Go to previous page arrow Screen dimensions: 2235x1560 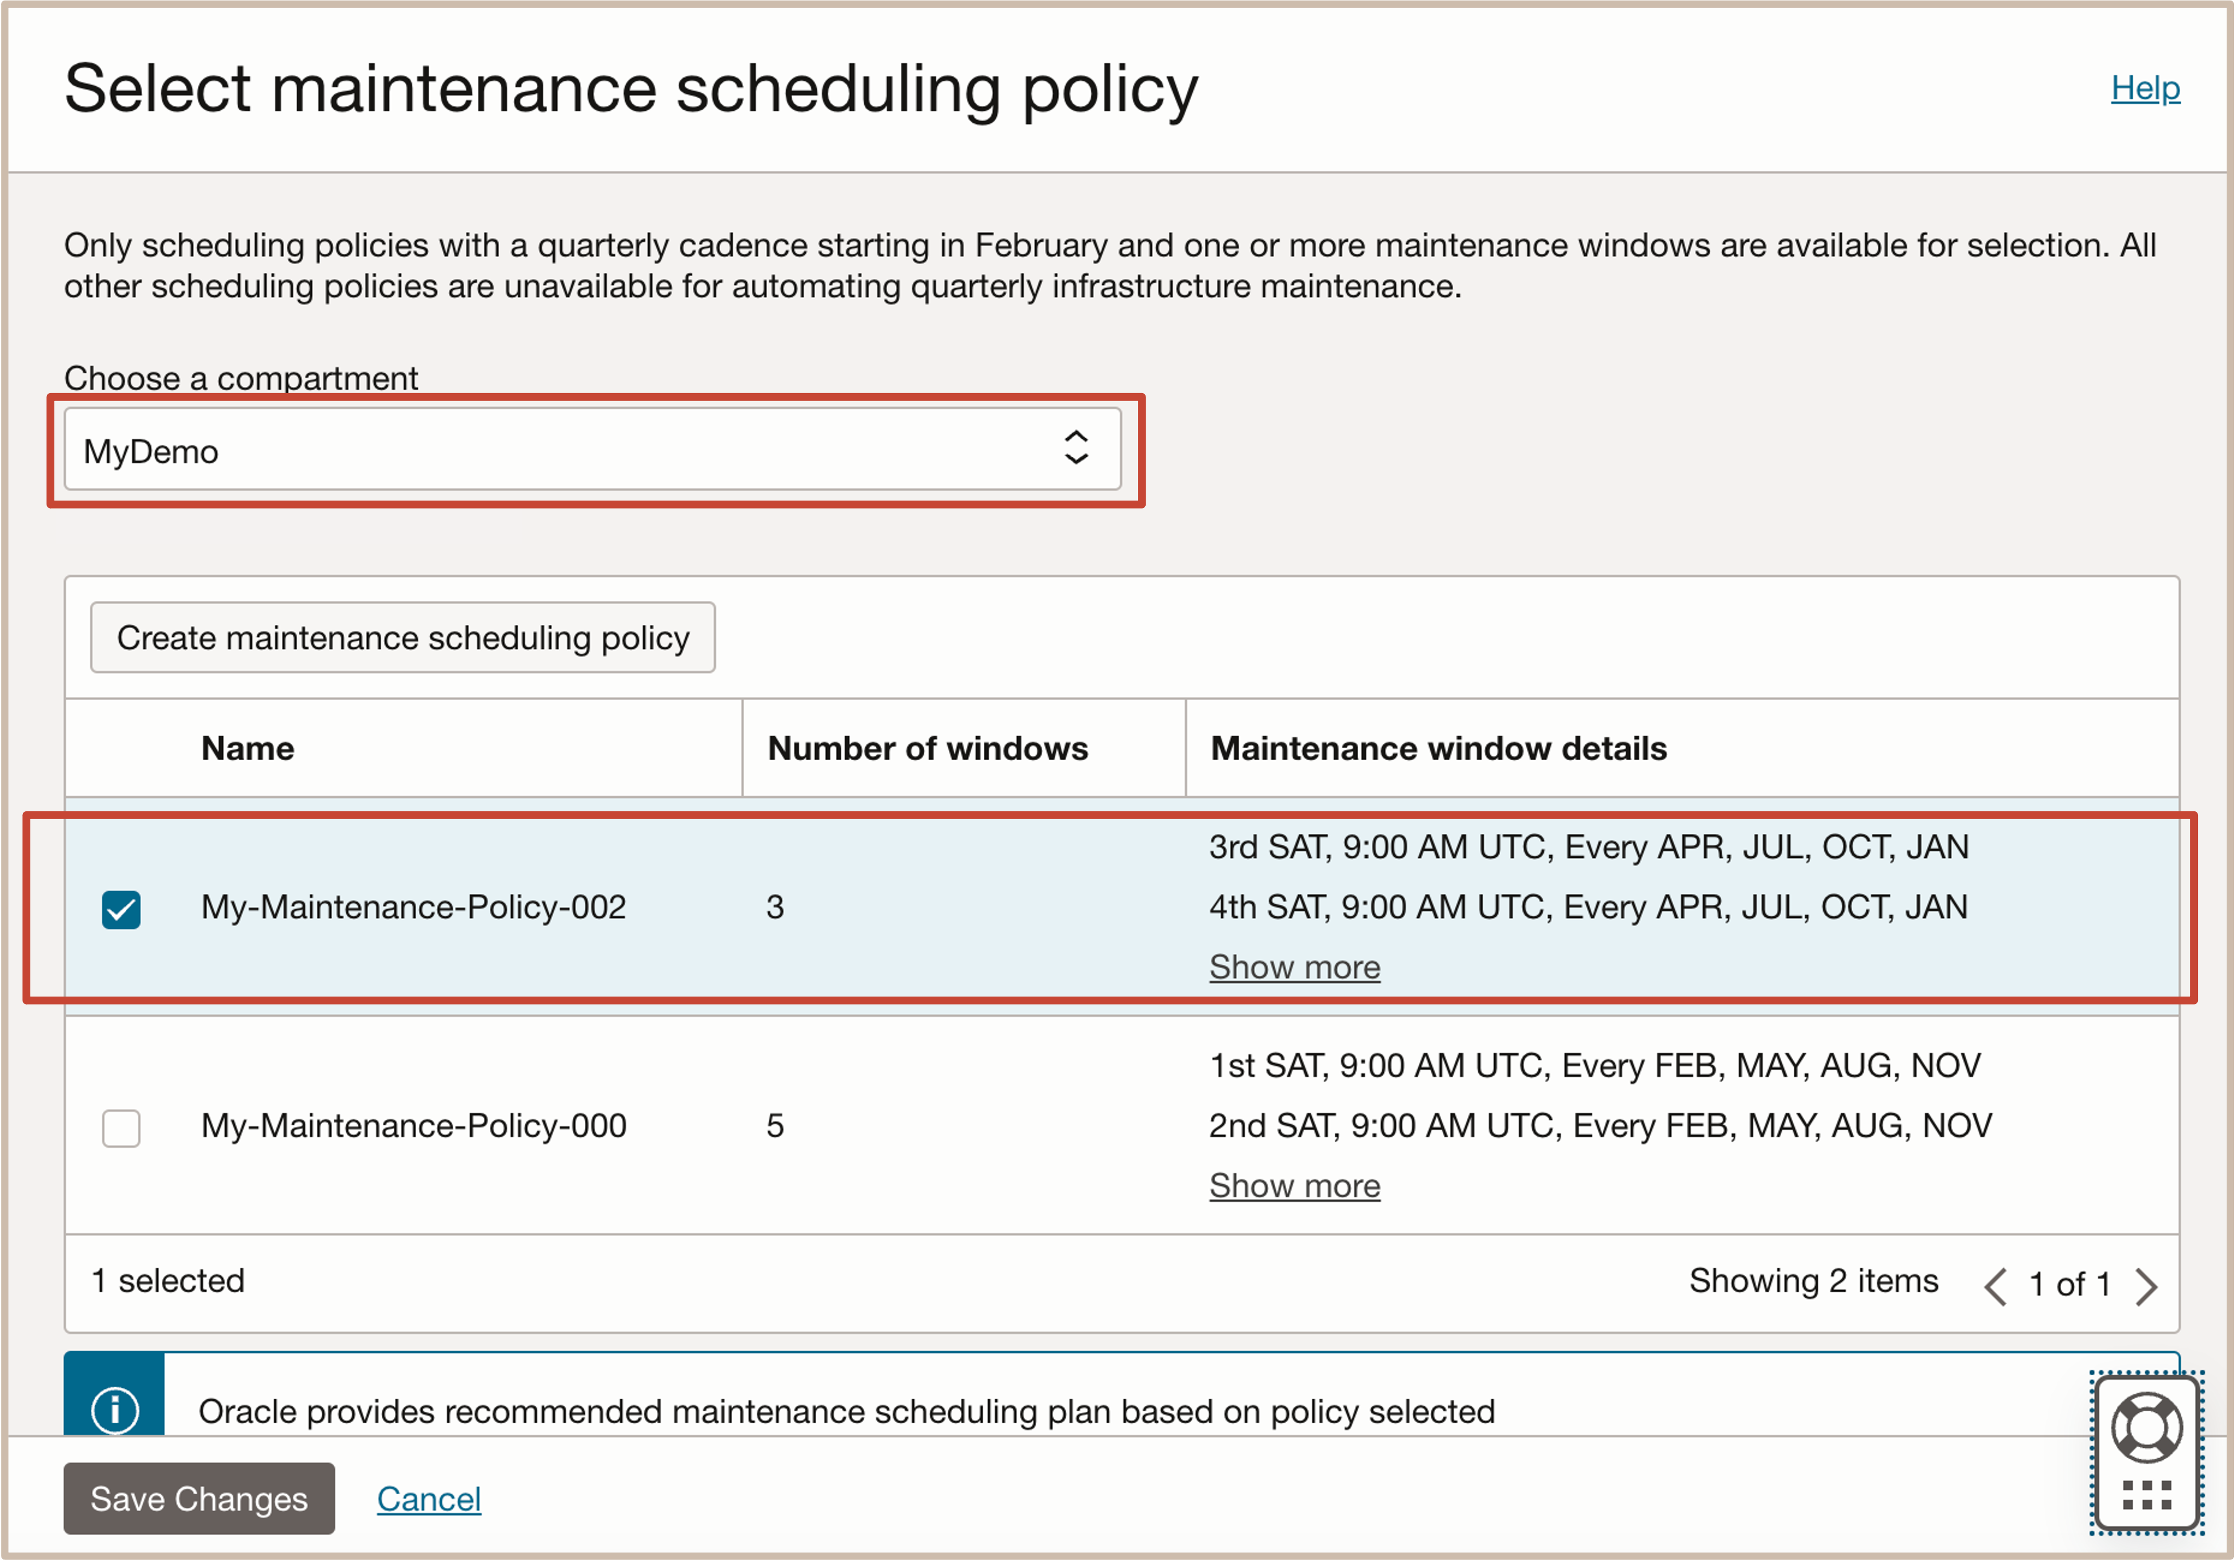[1995, 1285]
